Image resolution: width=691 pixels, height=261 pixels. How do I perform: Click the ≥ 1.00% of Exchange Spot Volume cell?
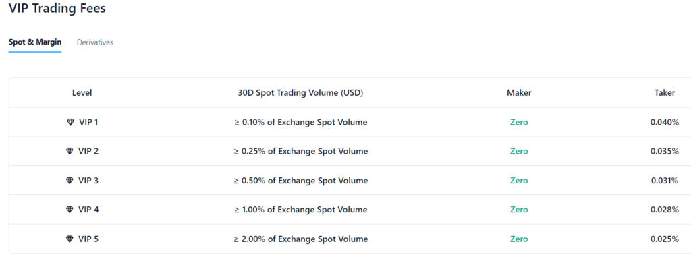tap(300, 210)
